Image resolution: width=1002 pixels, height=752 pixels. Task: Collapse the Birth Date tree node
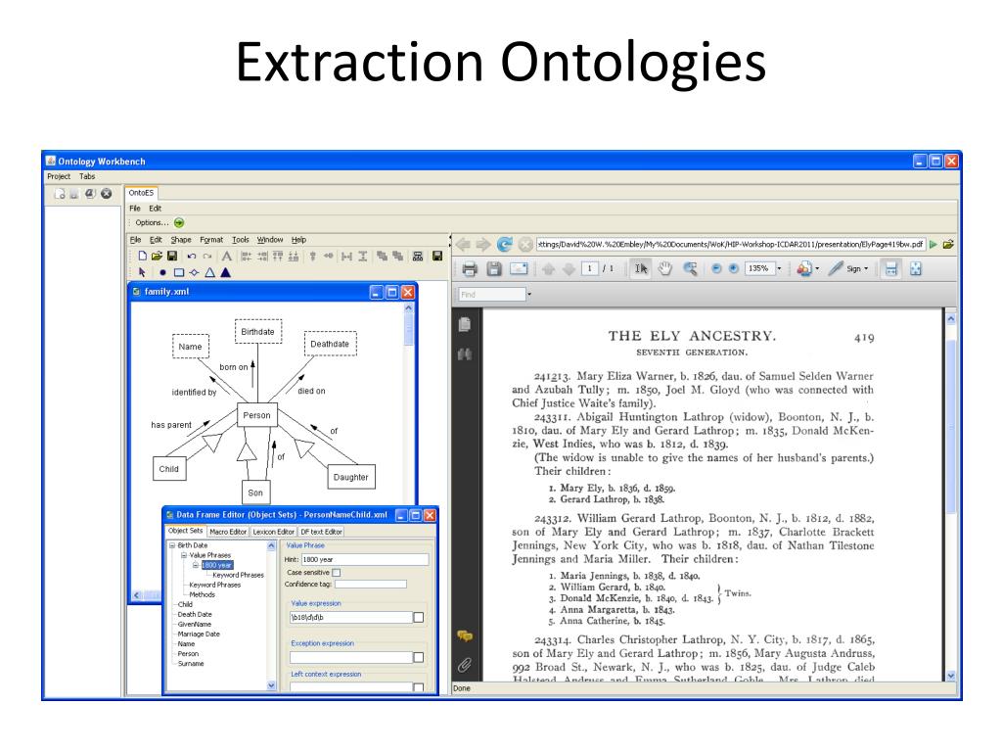[172, 545]
